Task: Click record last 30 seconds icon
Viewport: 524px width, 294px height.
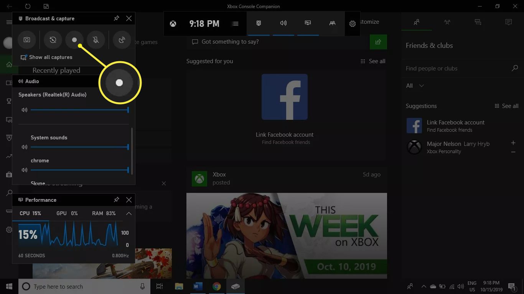Action: tap(53, 40)
